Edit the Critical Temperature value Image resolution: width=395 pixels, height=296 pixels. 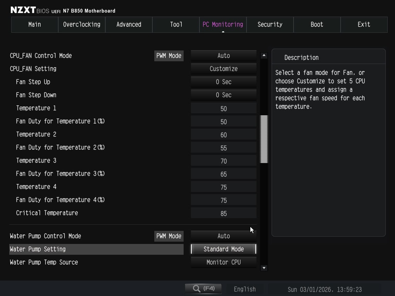(x=223, y=214)
